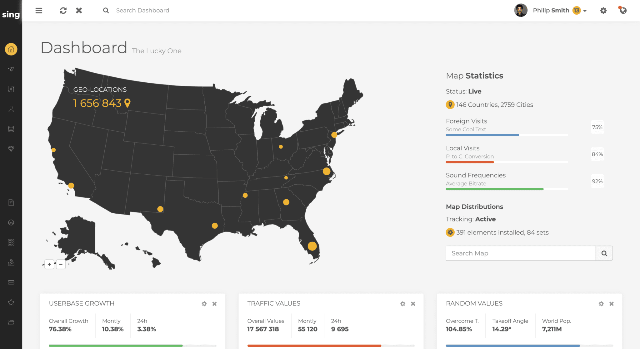Open the paper plane sidebar icon
The image size is (640, 349).
(11, 69)
